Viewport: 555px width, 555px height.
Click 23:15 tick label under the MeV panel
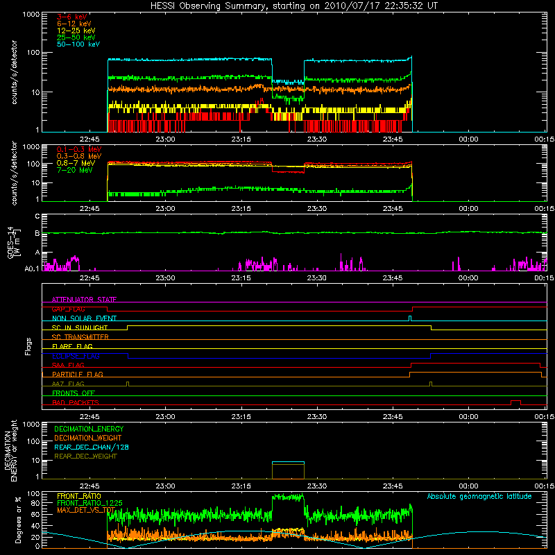tap(241, 209)
